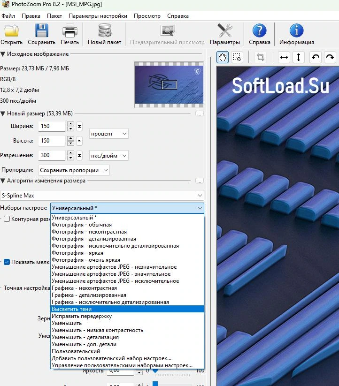
Task: Click the Новый размер options ellipsis button
Action: (x=199, y=114)
